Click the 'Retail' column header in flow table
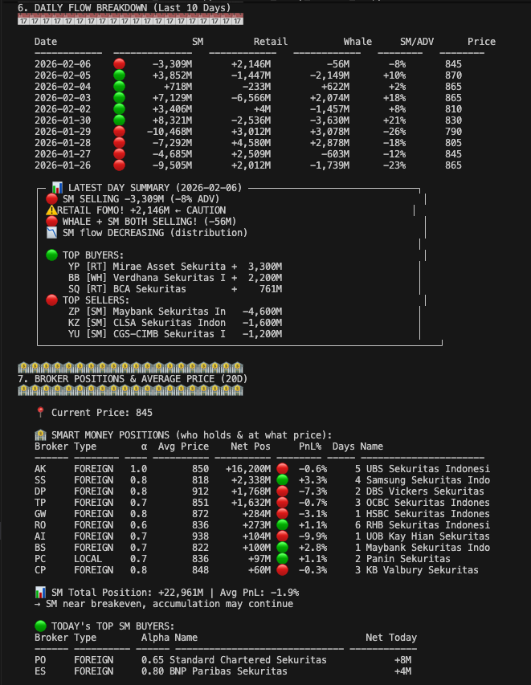The height and width of the screenshot is (685, 531). (x=271, y=42)
